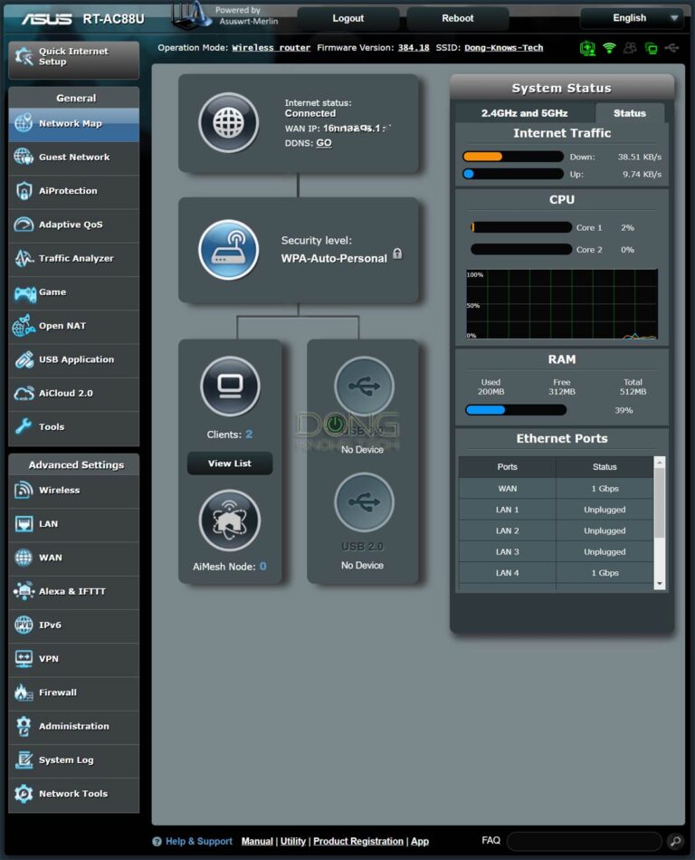The image size is (695, 860).
Task: Click the wireless router security icon
Action: [x=229, y=250]
